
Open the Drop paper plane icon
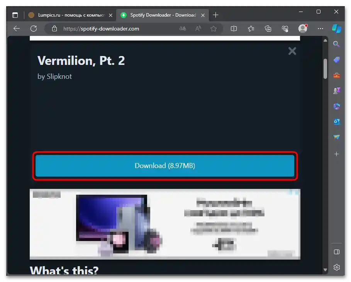[x=336, y=137]
